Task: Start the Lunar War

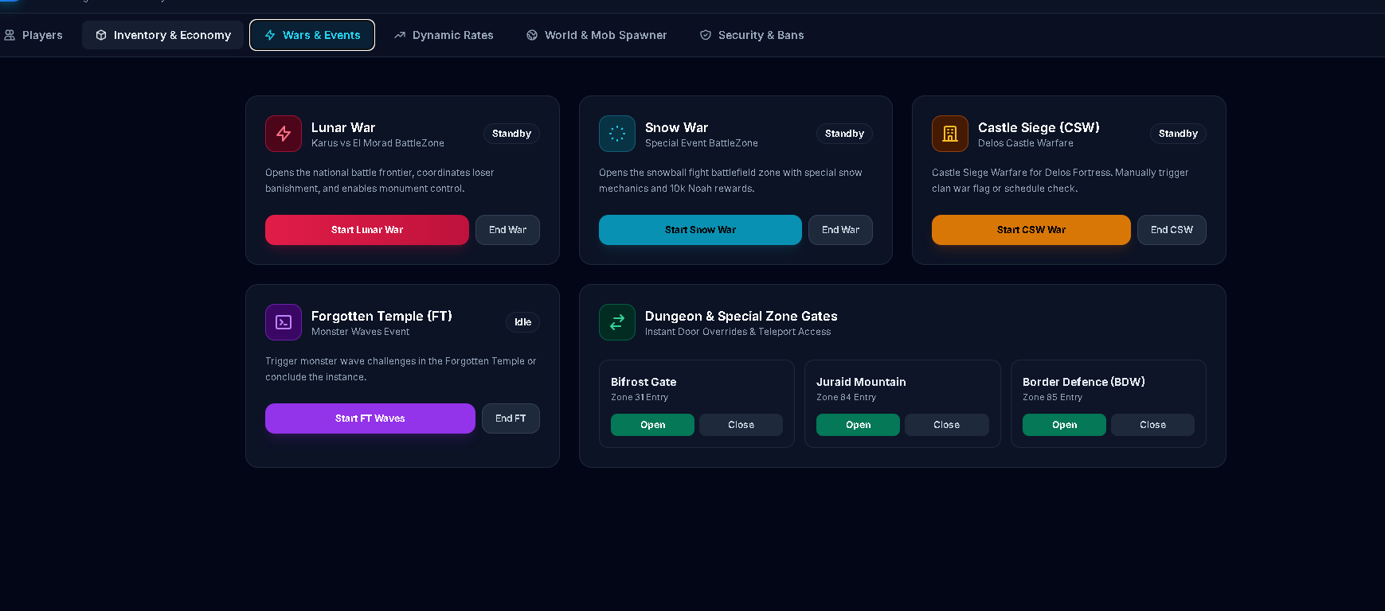Action: click(367, 230)
